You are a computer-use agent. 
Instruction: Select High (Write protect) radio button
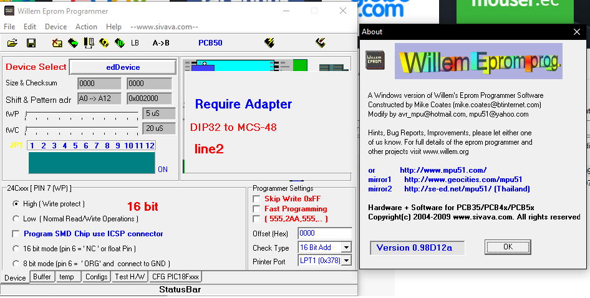click(16, 204)
